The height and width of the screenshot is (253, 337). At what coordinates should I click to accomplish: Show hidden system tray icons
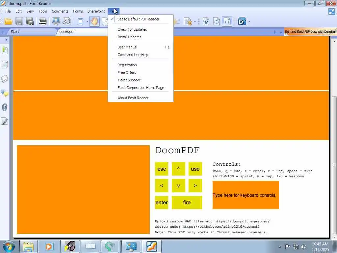point(280,247)
